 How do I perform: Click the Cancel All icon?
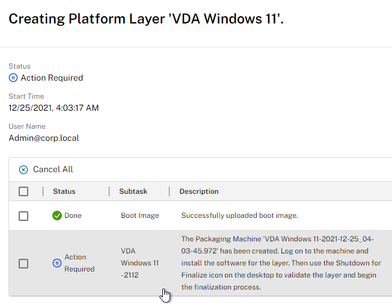23,170
